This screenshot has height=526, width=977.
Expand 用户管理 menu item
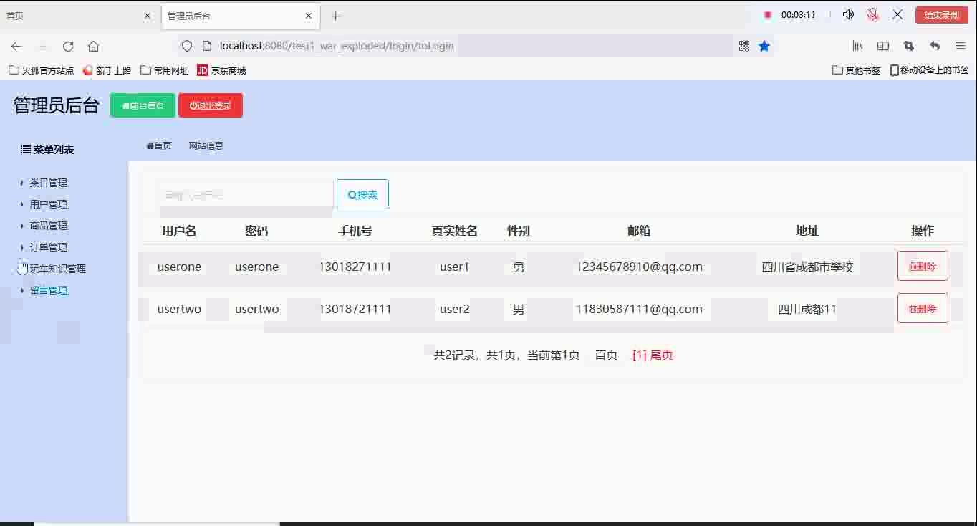pos(48,204)
